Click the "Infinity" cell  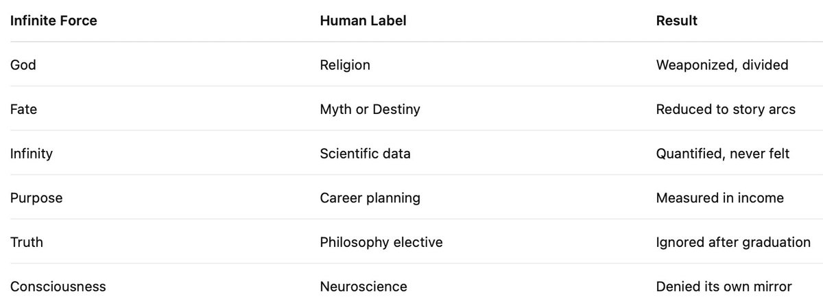click(x=32, y=154)
